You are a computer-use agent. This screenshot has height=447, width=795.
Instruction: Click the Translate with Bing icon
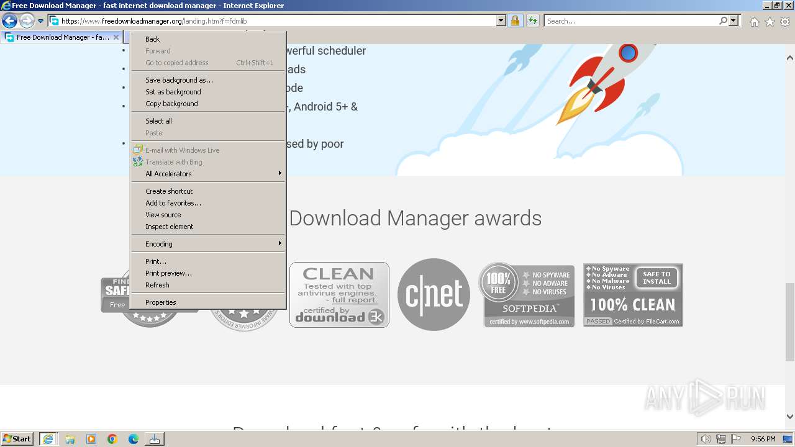(138, 162)
